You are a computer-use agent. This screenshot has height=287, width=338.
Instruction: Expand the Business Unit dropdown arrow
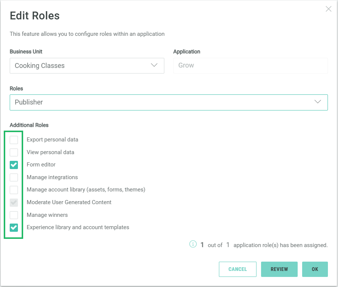[154, 65]
